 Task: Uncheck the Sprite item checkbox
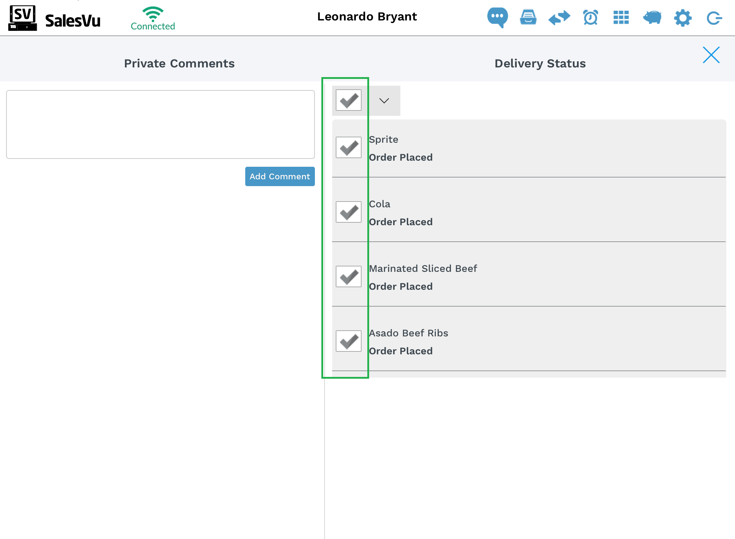348,147
